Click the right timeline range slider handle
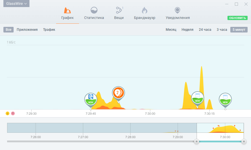This screenshot has width=251, height=150. [x=244, y=141]
